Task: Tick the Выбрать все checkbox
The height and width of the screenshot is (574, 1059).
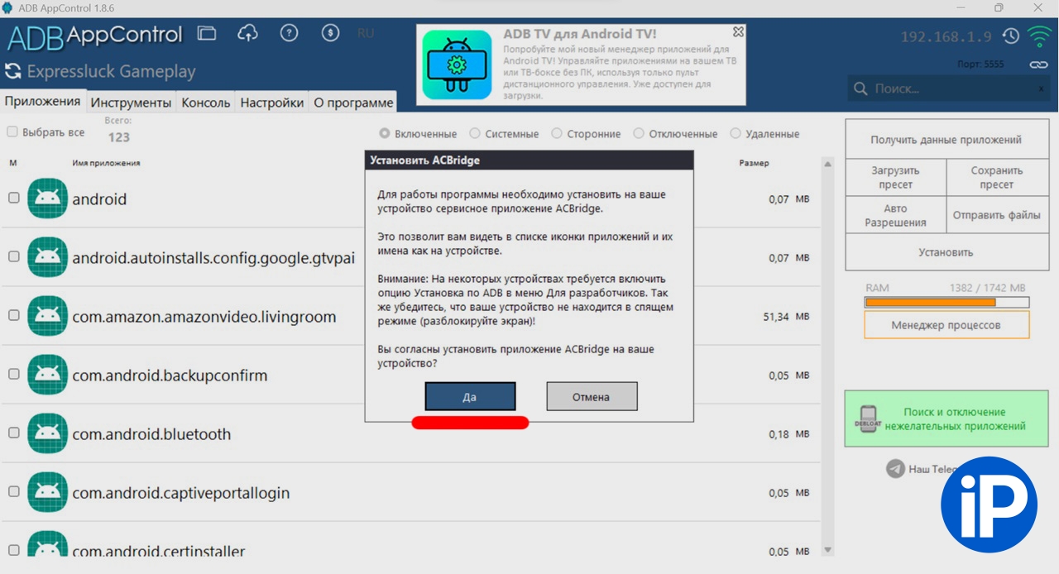Action: 12,132
